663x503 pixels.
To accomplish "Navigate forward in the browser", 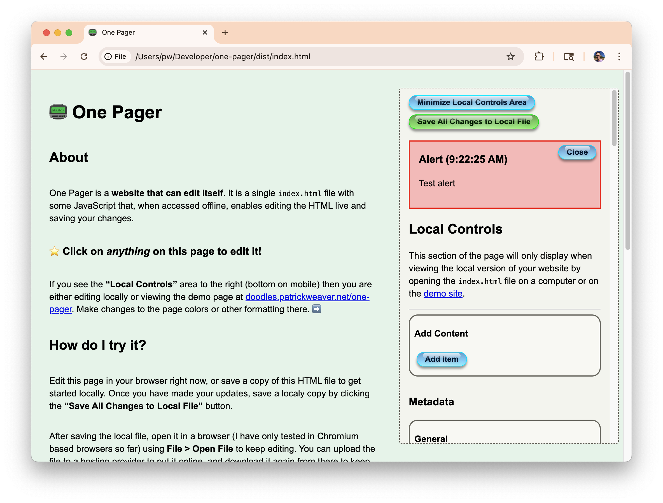I will click(x=64, y=56).
